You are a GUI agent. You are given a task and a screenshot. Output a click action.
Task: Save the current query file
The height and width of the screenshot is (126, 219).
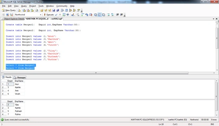(x=54, y=10)
